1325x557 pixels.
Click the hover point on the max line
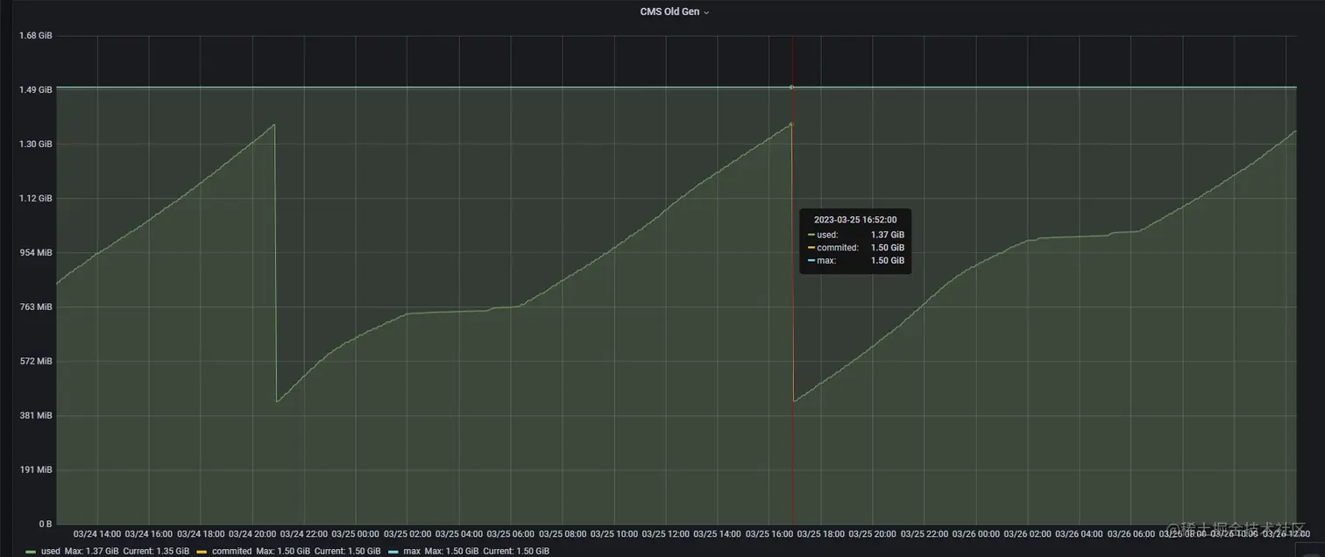(x=791, y=87)
